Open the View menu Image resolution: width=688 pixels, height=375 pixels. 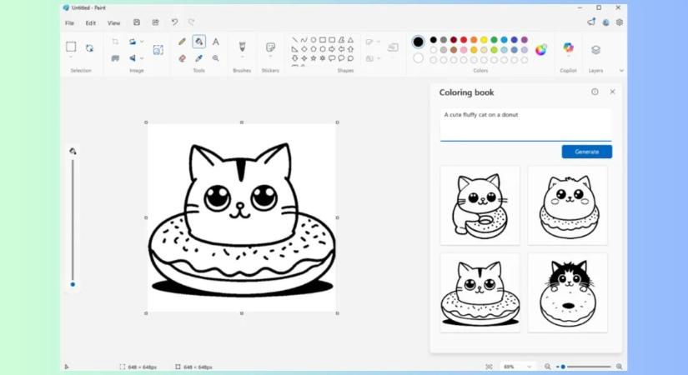point(113,22)
